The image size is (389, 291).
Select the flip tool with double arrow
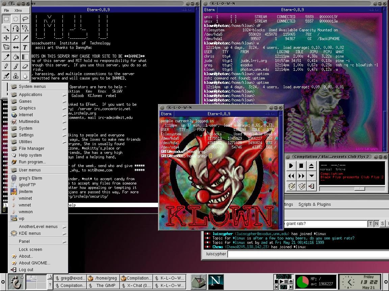click(16, 47)
